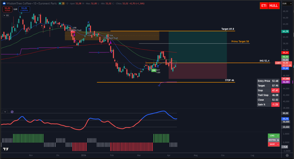Expand the collapsed 11 indicators legend
The image size is (294, 159).
click(6, 15)
